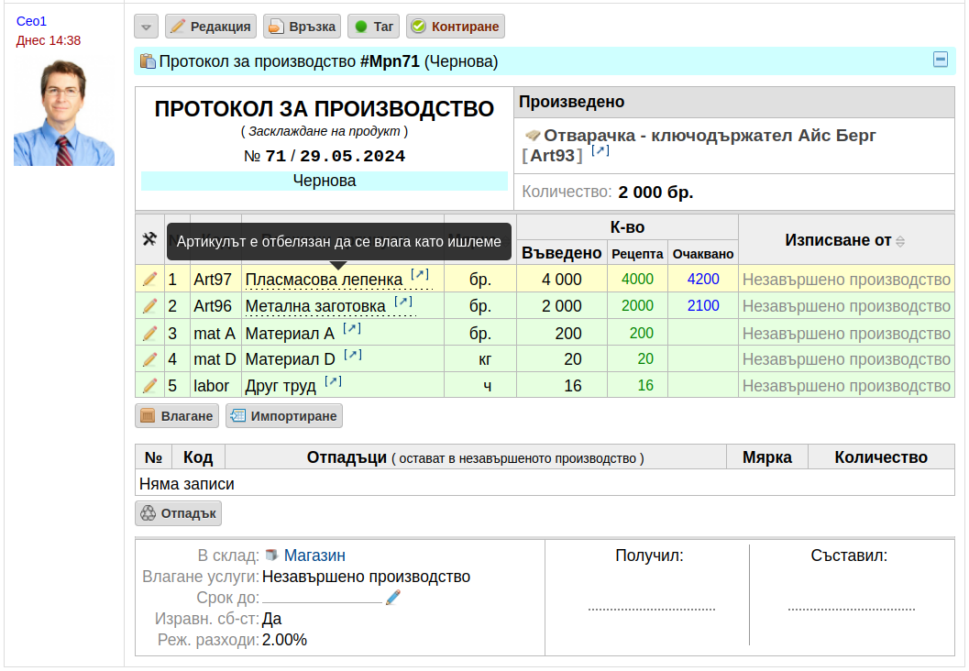This screenshot has width=969, height=671.
Task: Click the Таг button with green dot
Action: pos(374,27)
